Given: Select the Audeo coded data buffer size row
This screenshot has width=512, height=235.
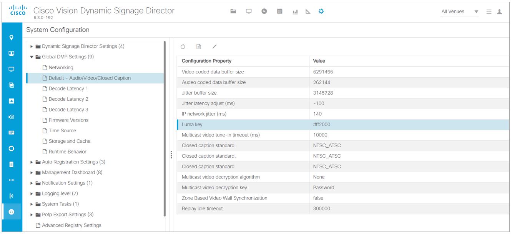Looking at the screenshot, I should point(343,82).
